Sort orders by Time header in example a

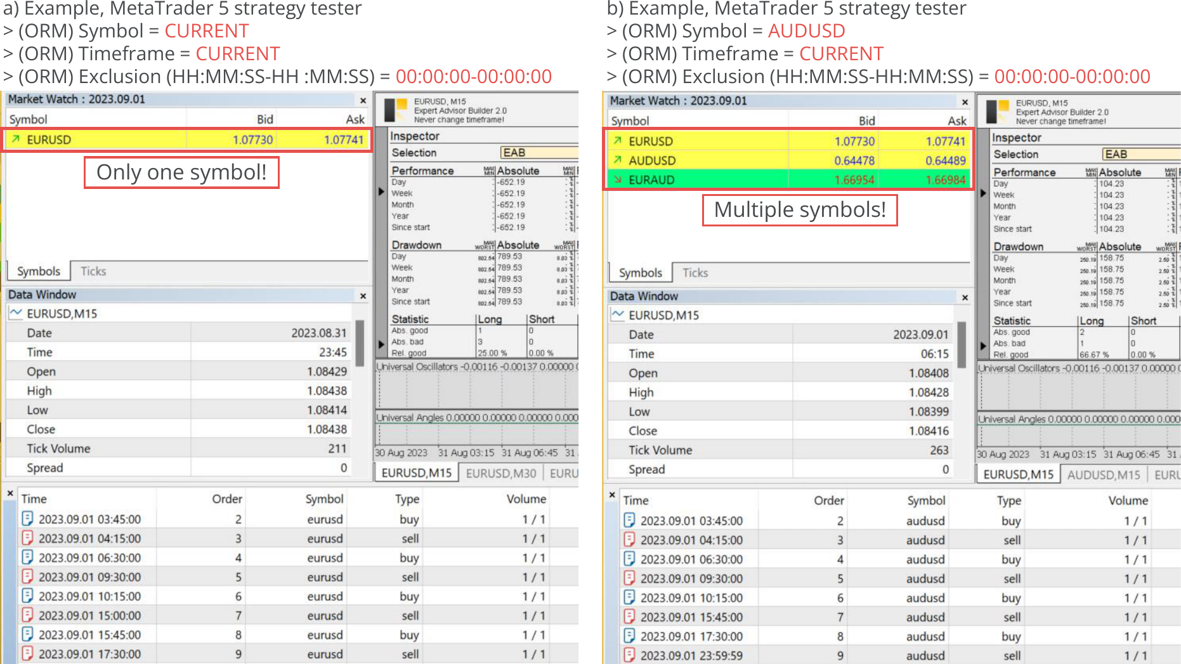coord(34,499)
